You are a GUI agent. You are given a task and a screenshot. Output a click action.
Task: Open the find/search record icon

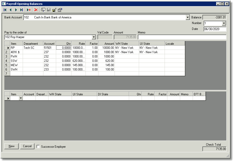pos(43,10)
